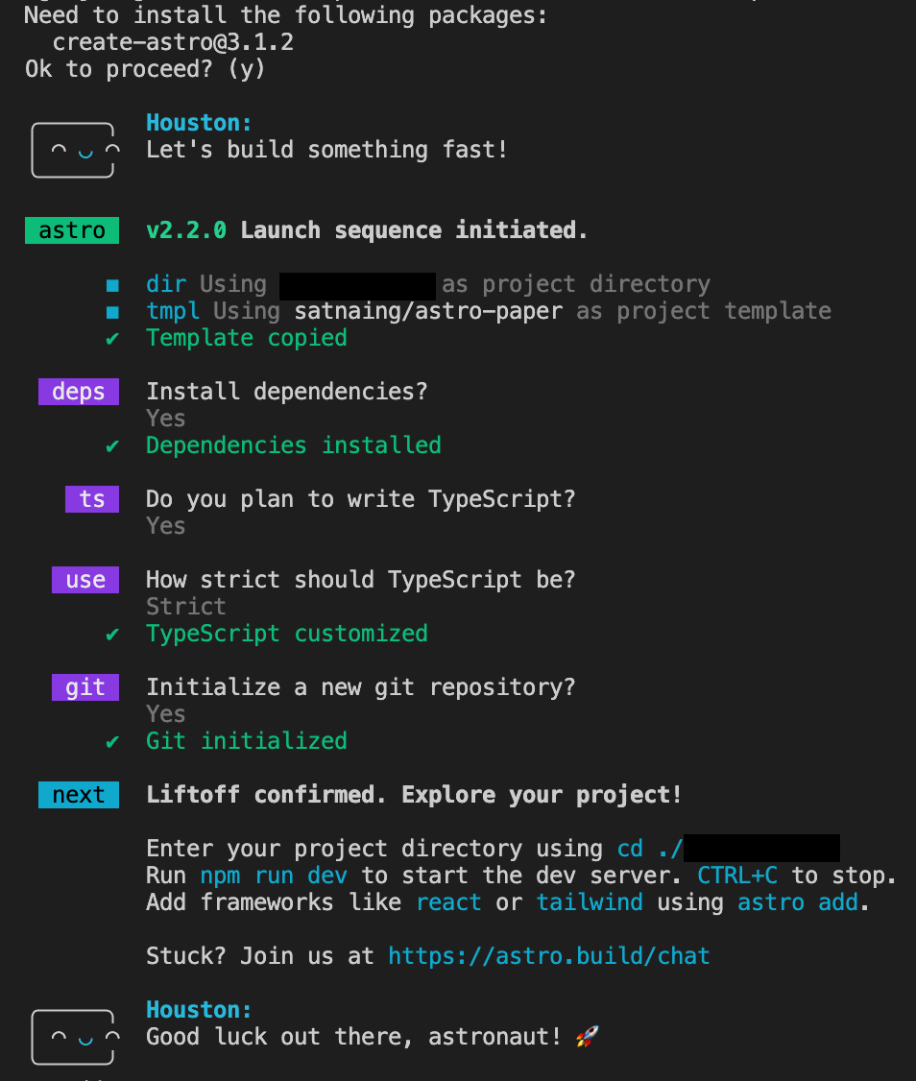Click the checkmark next to Dependencies installed
This screenshot has height=1081, width=916.
pos(112,445)
